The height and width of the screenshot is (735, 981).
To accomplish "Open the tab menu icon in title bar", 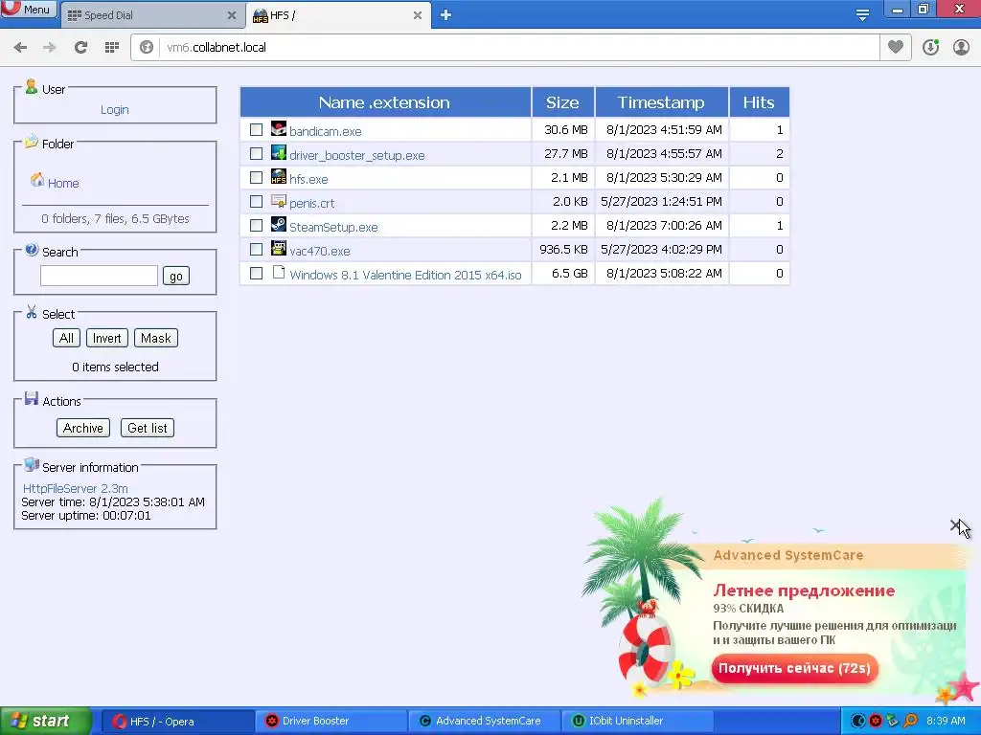I will coord(862,15).
